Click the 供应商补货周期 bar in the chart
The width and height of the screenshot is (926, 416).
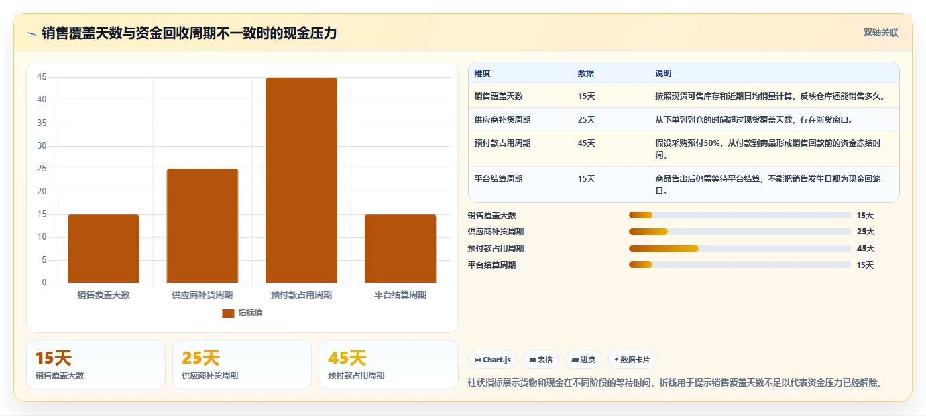tap(202, 226)
